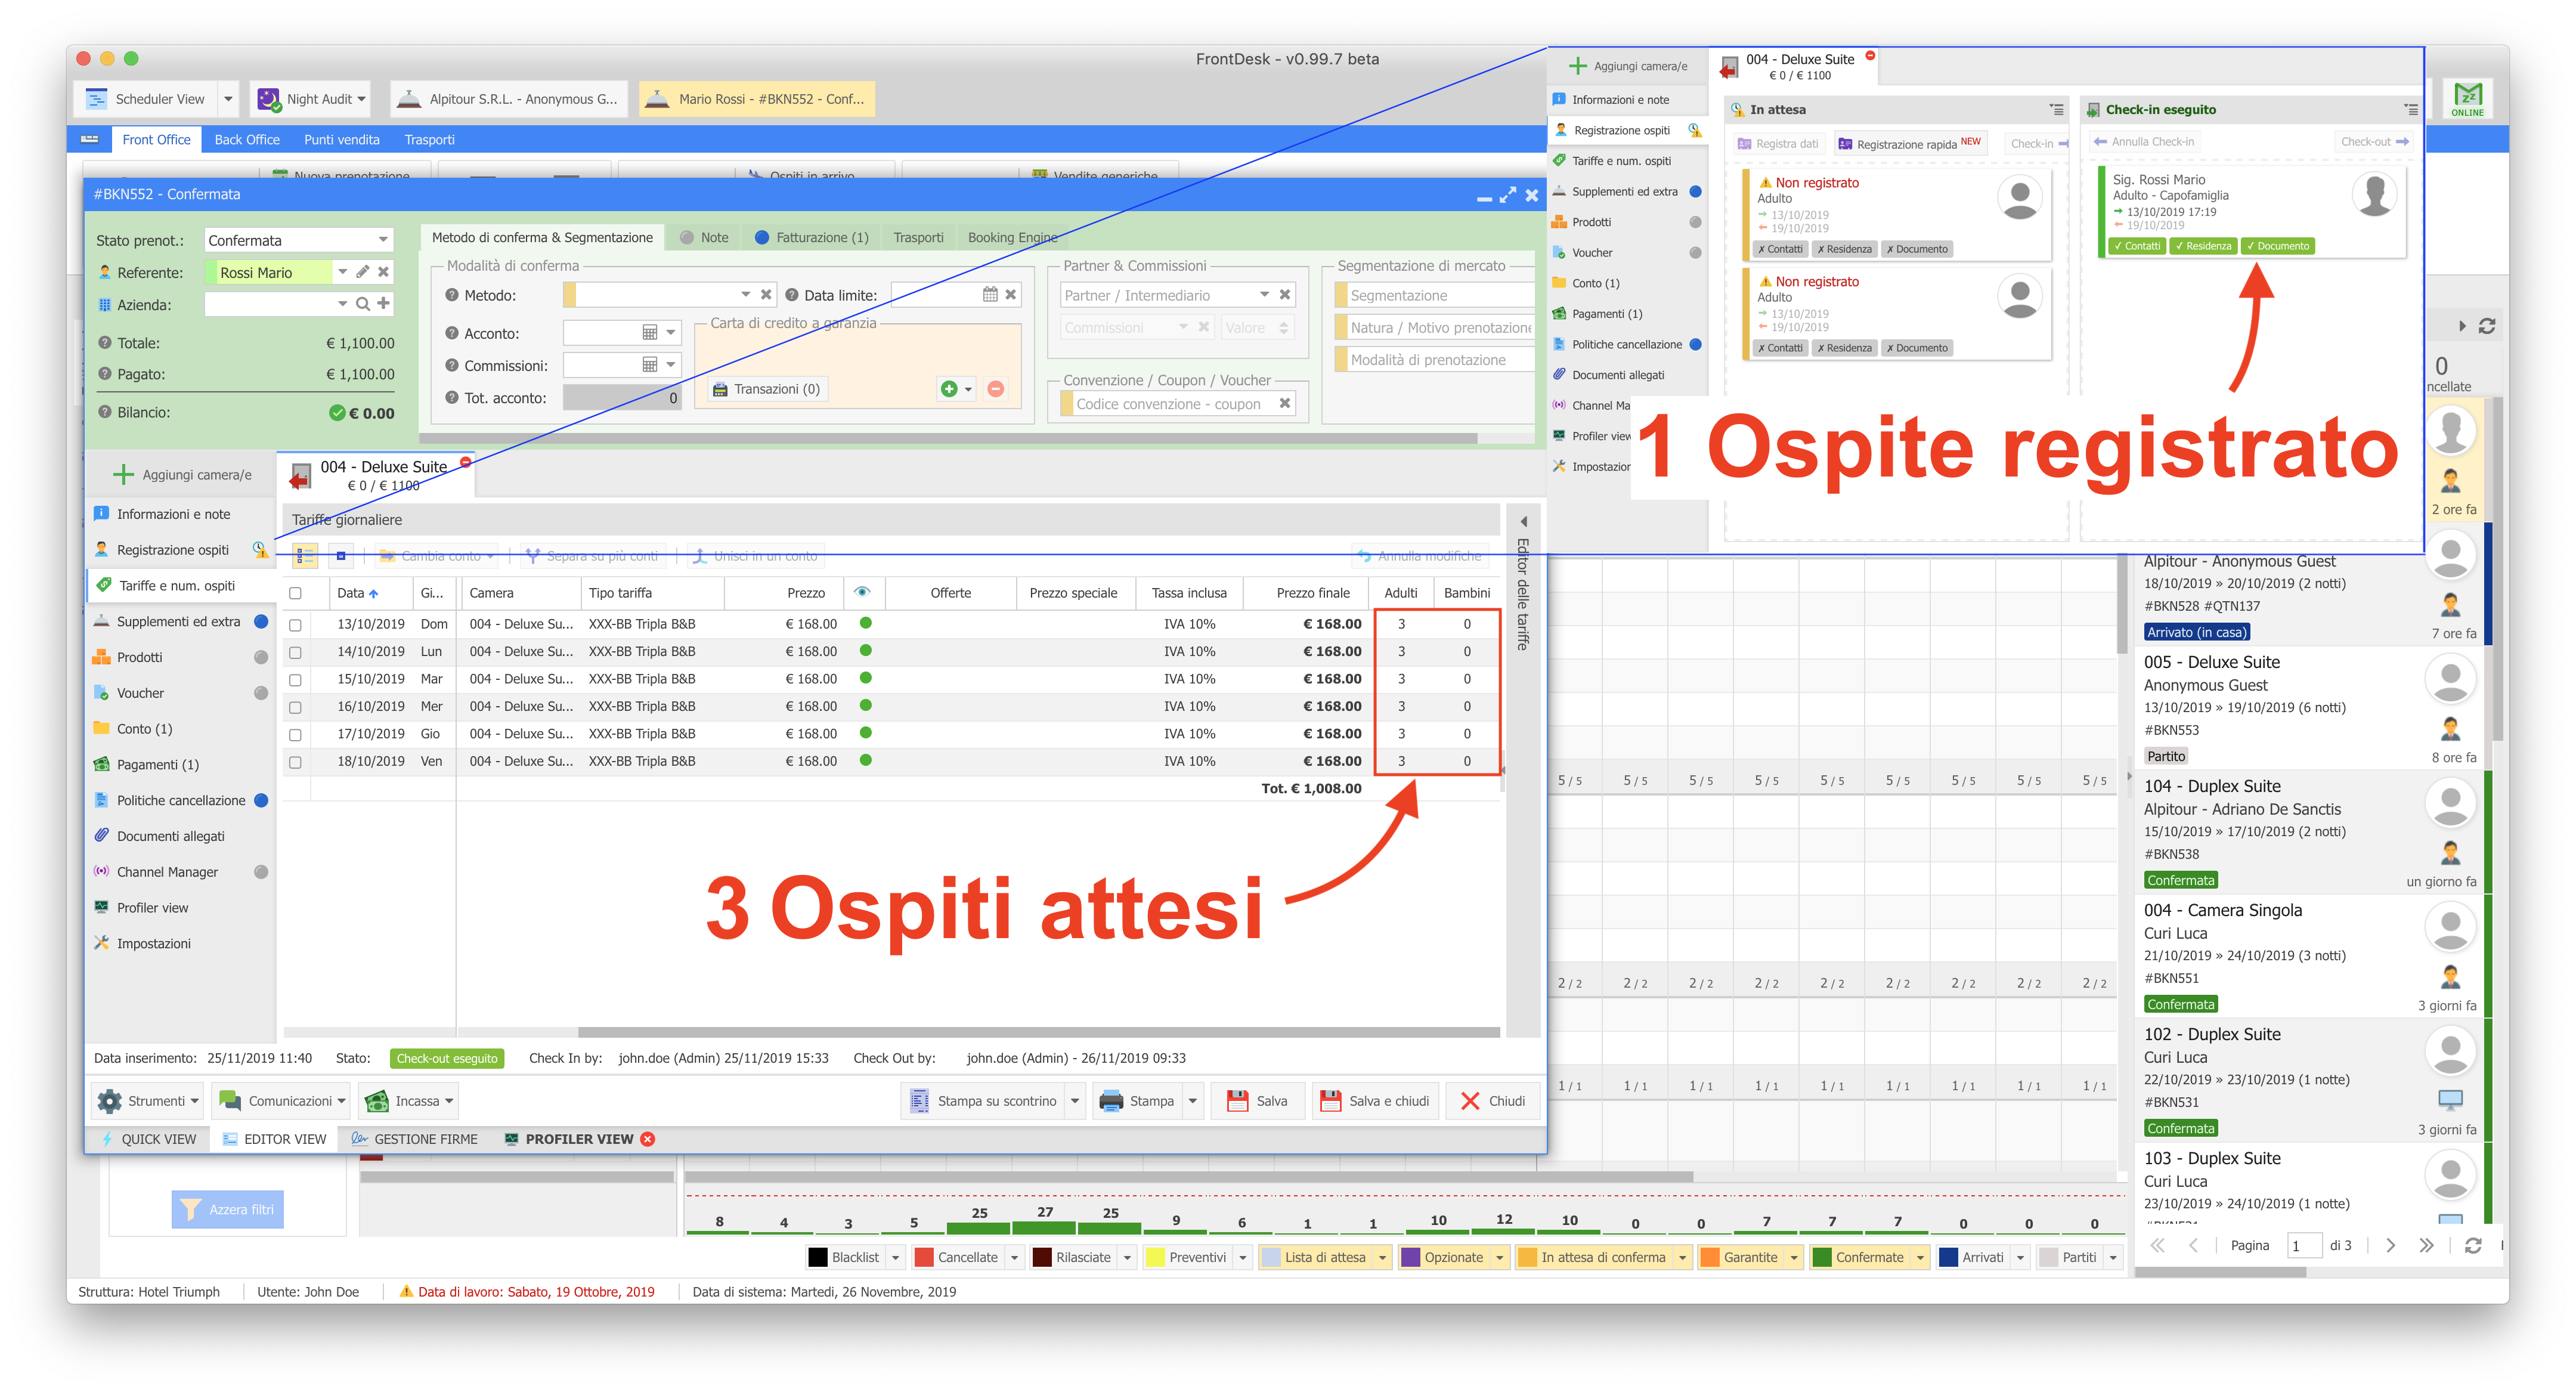Open the Fatturazione (1) tab
Screen dimensions: 2576x1392
811,237
